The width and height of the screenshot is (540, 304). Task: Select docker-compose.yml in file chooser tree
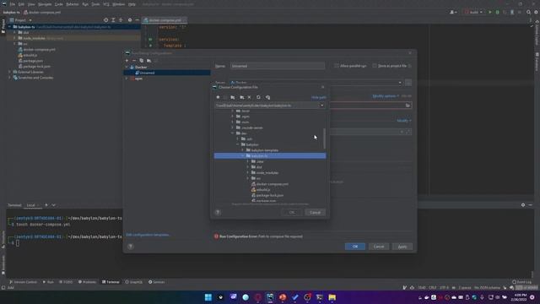click(x=272, y=184)
